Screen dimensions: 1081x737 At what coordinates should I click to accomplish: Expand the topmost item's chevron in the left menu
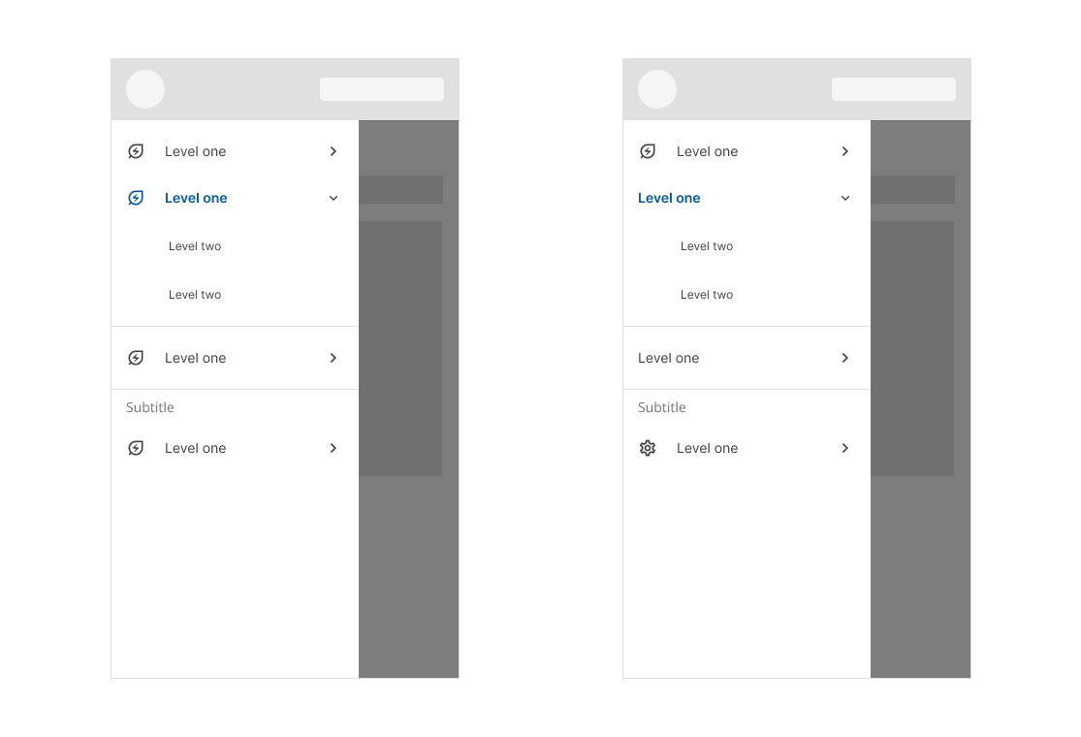(x=334, y=151)
